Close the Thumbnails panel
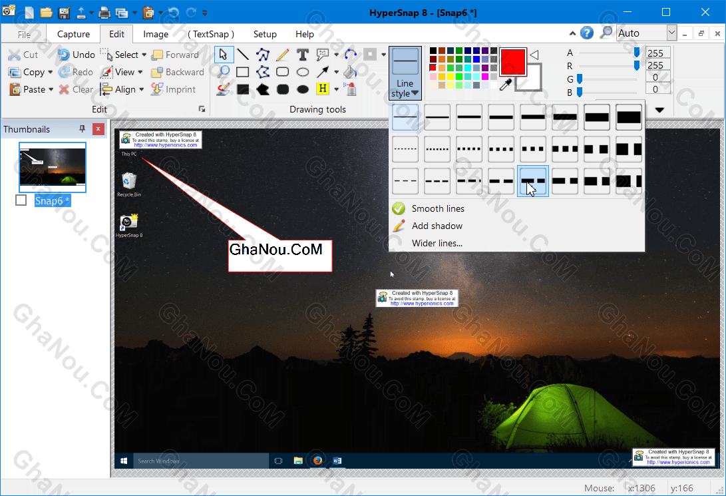The width and height of the screenshot is (726, 496). click(x=98, y=128)
